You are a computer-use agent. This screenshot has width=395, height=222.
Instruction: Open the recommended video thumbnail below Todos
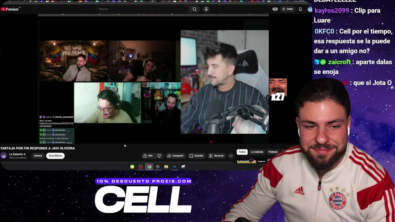251,161
